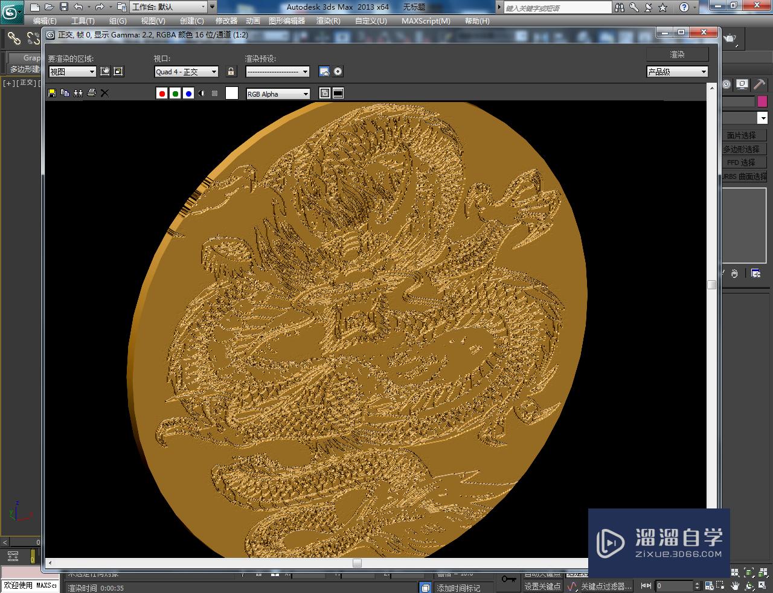Open the display panel monitor tab
This screenshot has width=773, height=593.
pyautogui.click(x=742, y=85)
